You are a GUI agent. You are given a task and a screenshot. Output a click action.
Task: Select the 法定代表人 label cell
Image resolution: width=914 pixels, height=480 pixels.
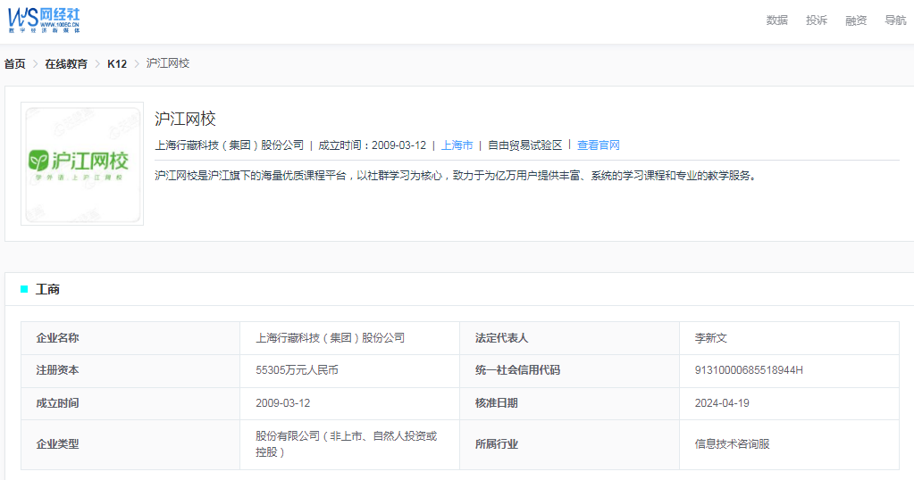(569, 338)
